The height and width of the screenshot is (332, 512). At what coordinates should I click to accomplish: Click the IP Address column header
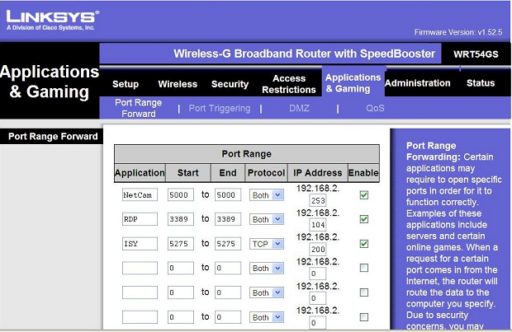pos(318,173)
